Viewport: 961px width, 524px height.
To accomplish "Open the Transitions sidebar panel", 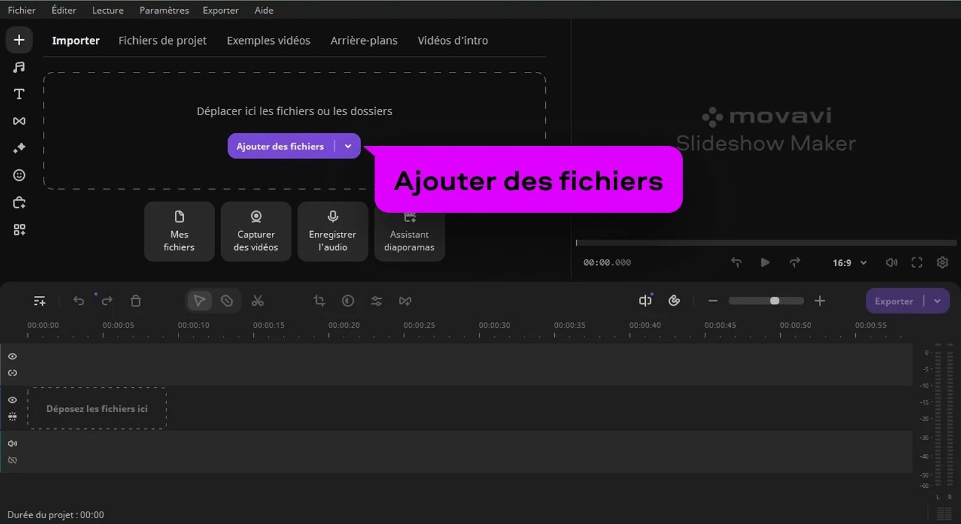I will coord(19,121).
